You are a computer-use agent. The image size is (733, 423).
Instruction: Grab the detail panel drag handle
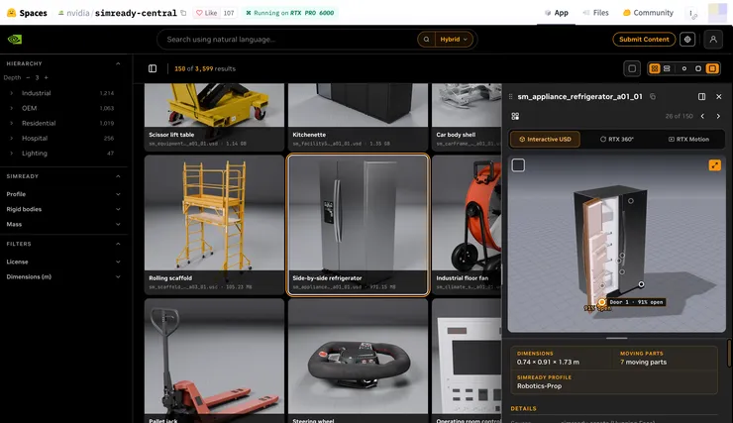coord(510,97)
